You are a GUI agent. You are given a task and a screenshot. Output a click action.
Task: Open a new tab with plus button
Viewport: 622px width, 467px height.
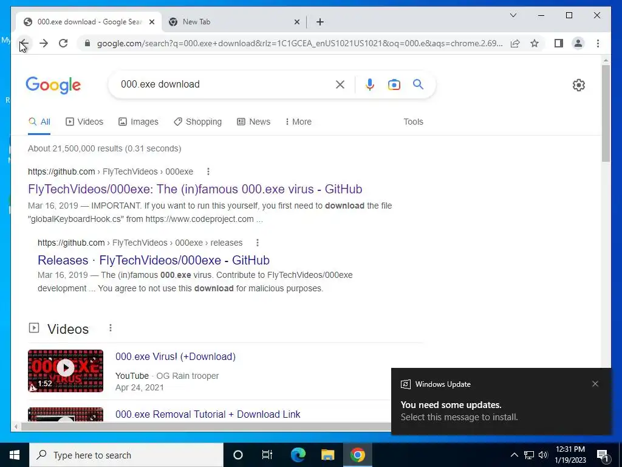point(320,22)
